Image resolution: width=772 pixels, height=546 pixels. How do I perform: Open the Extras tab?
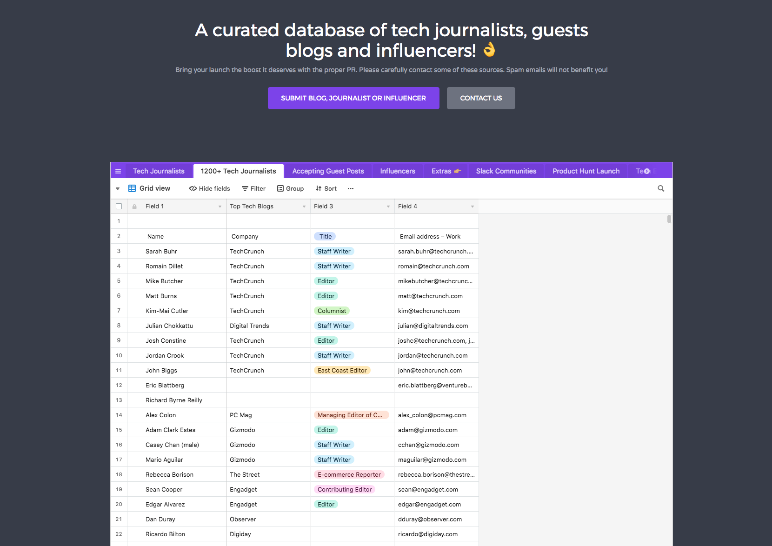pos(446,171)
